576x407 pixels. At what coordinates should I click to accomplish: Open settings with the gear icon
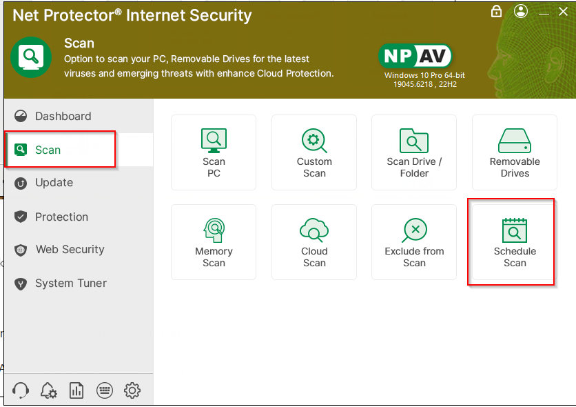(x=132, y=390)
